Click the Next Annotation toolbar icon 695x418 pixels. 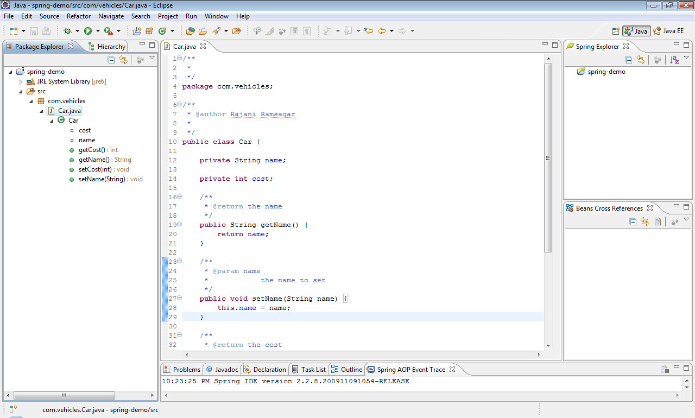(x=327, y=31)
